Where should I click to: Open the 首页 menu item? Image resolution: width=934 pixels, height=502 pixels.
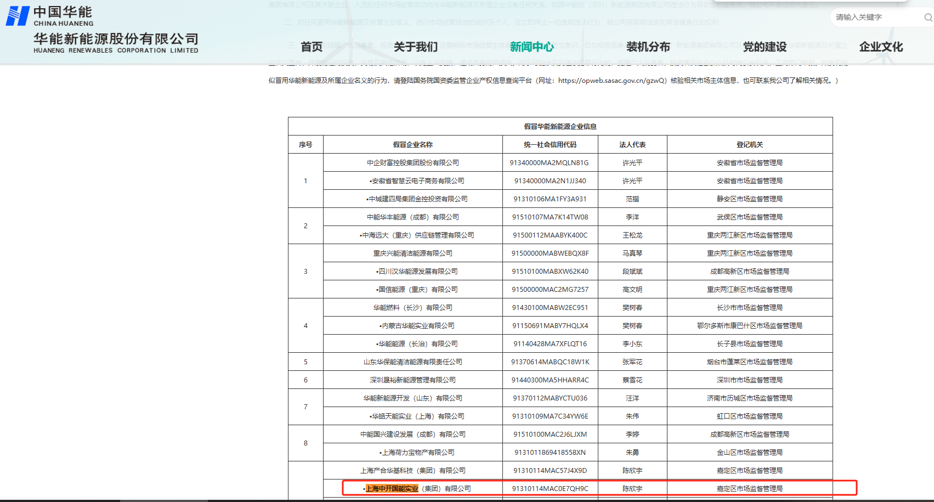(312, 47)
